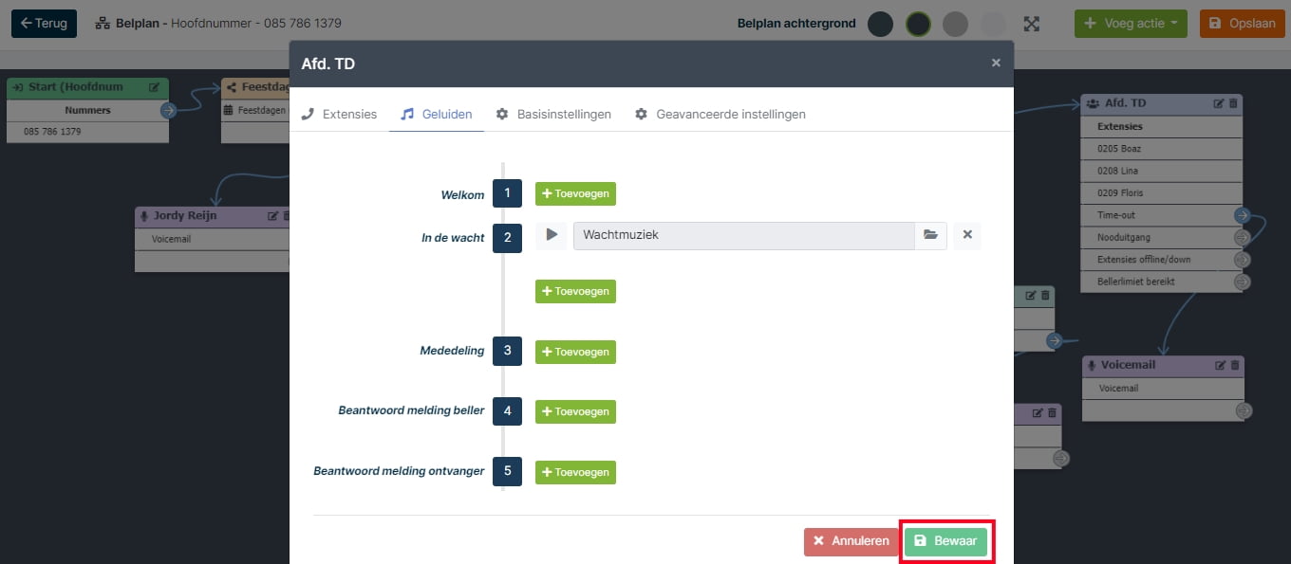Click the microphone icon on Voicemail node

(1093, 365)
